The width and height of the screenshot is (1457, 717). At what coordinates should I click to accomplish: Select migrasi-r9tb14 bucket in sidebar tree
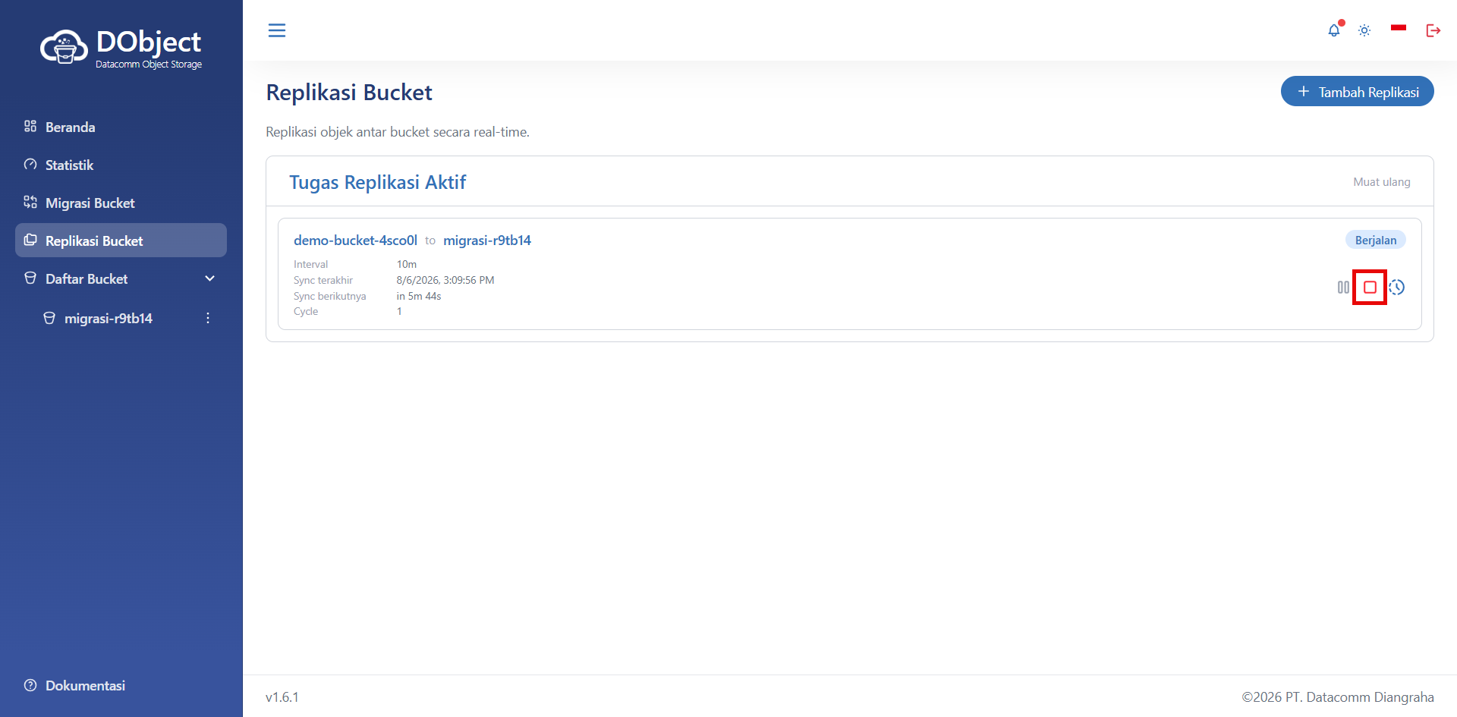pyautogui.click(x=108, y=319)
